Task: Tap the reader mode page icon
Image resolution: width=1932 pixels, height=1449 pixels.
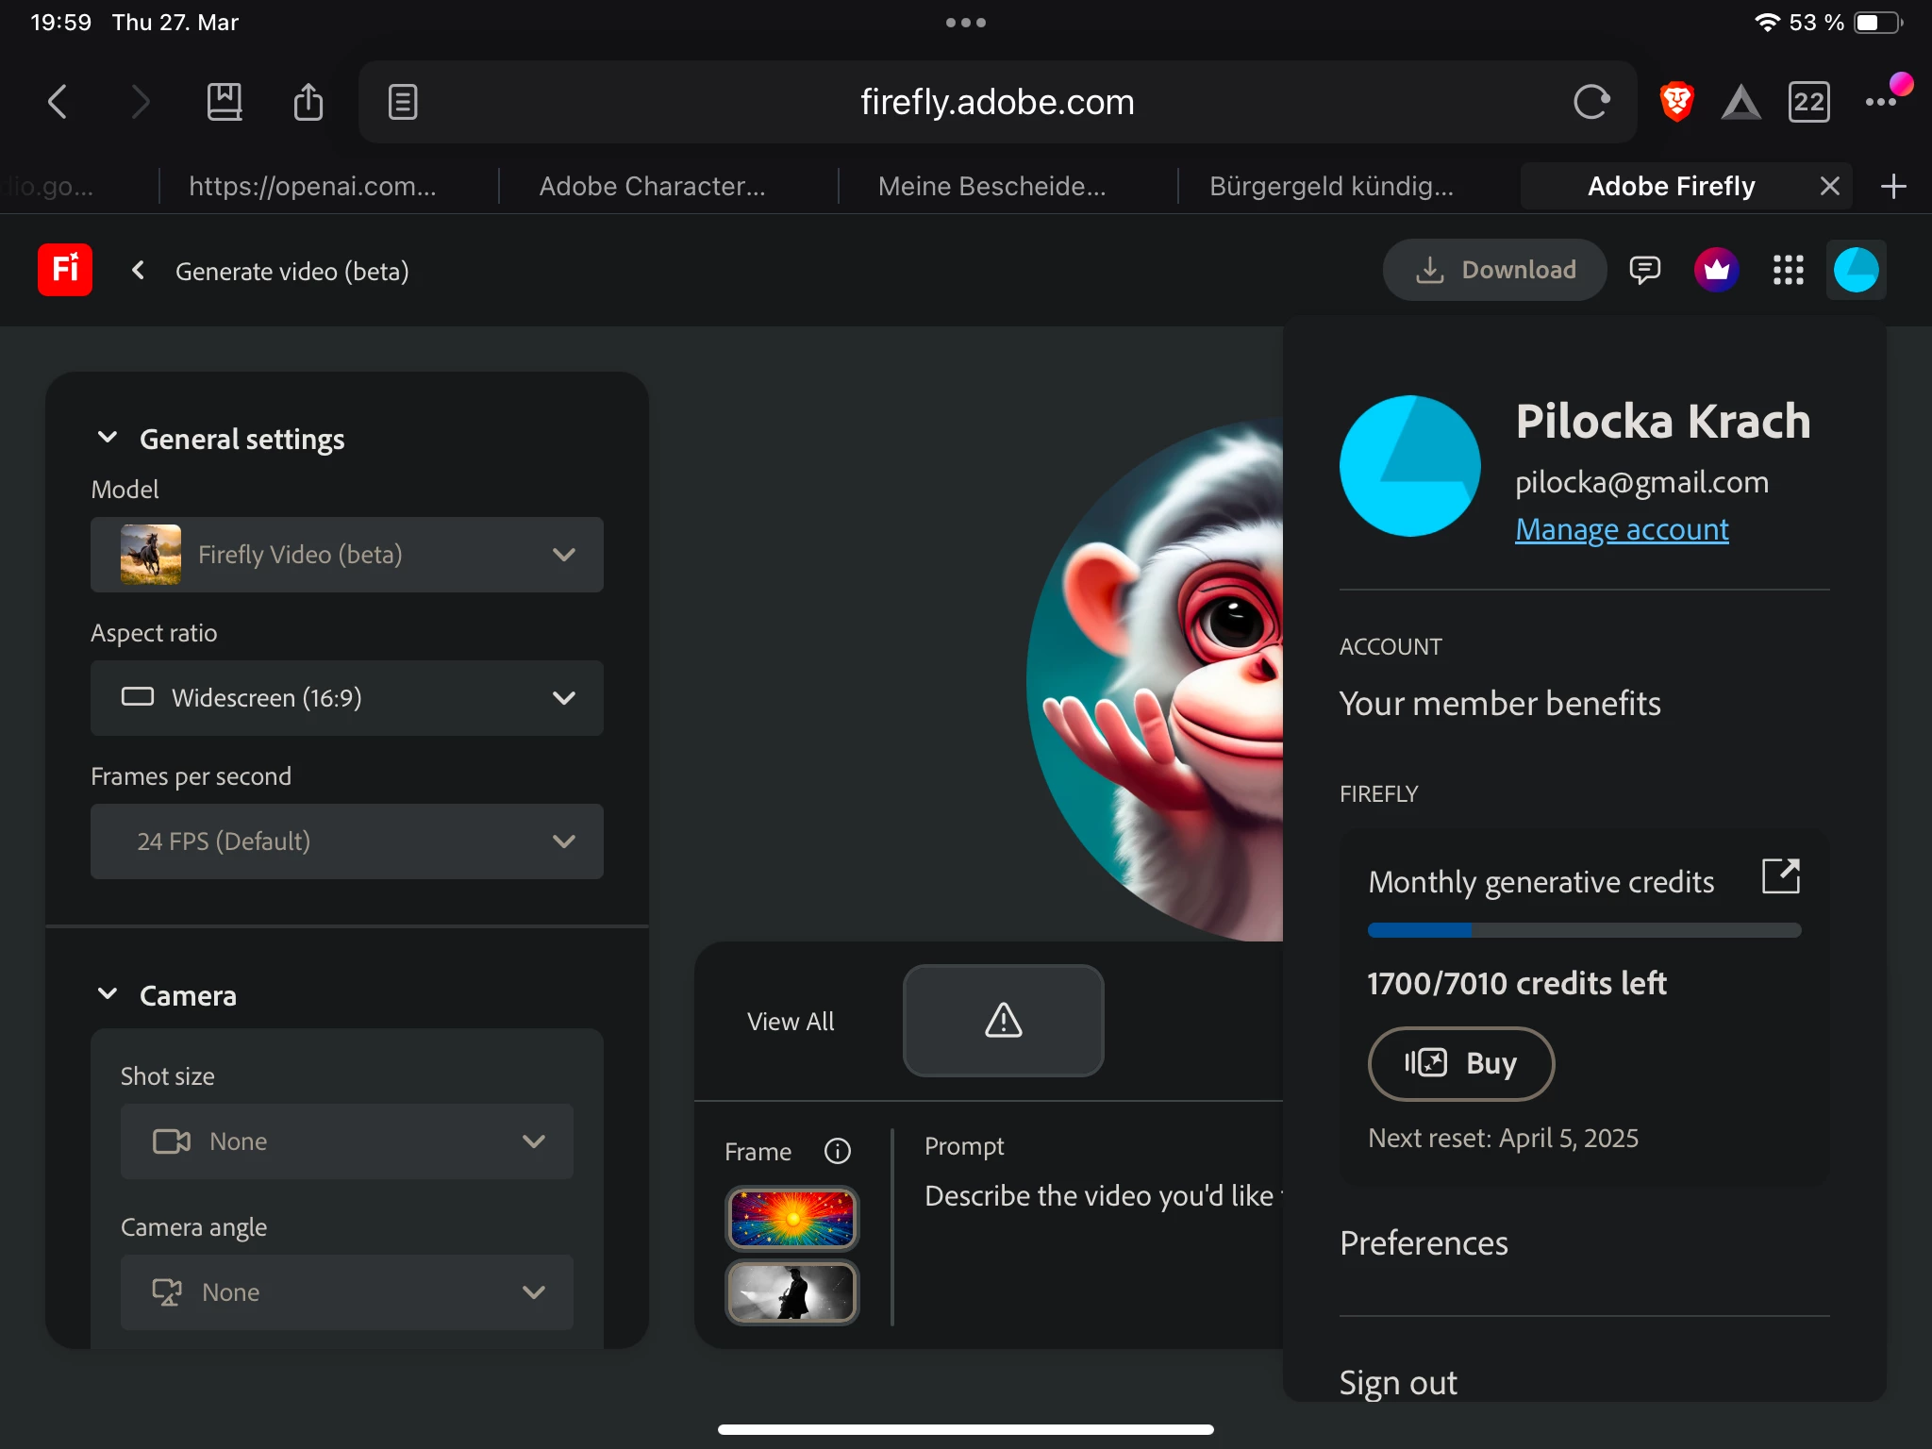Action: pos(403,102)
